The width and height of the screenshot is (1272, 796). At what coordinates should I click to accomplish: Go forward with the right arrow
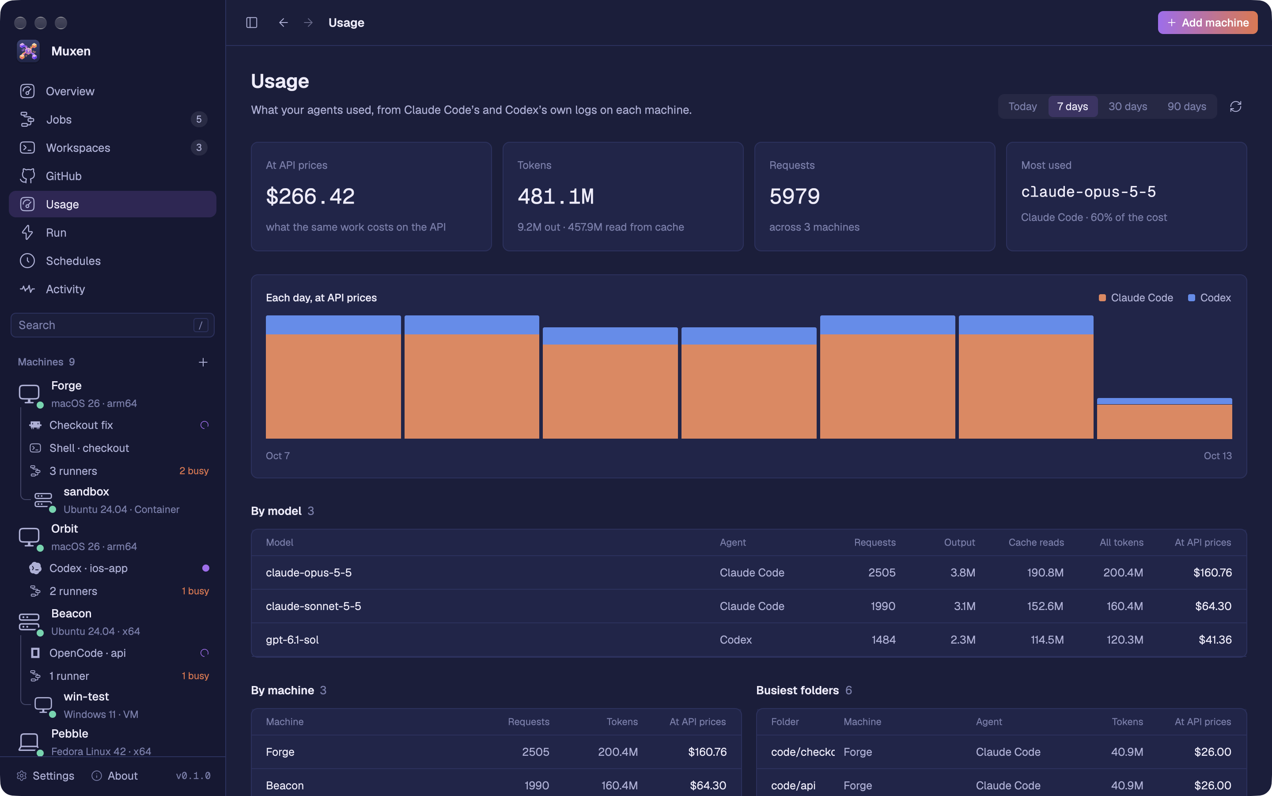click(308, 23)
